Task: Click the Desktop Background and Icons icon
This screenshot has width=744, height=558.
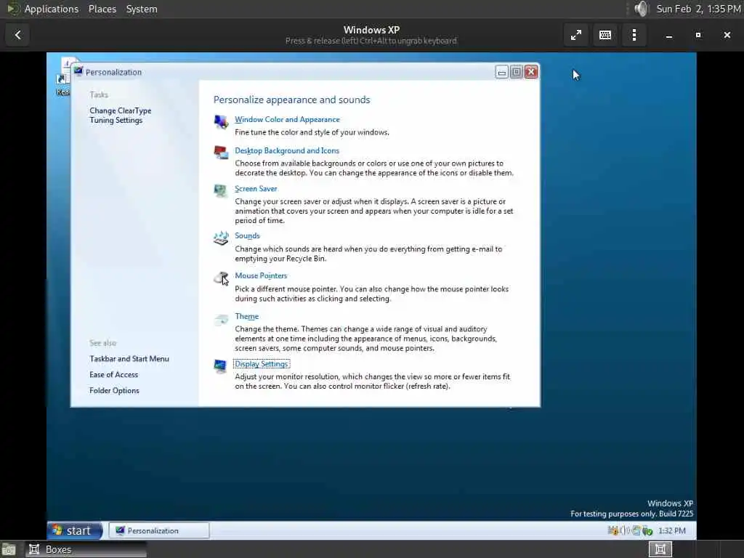Action: tap(221, 153)
